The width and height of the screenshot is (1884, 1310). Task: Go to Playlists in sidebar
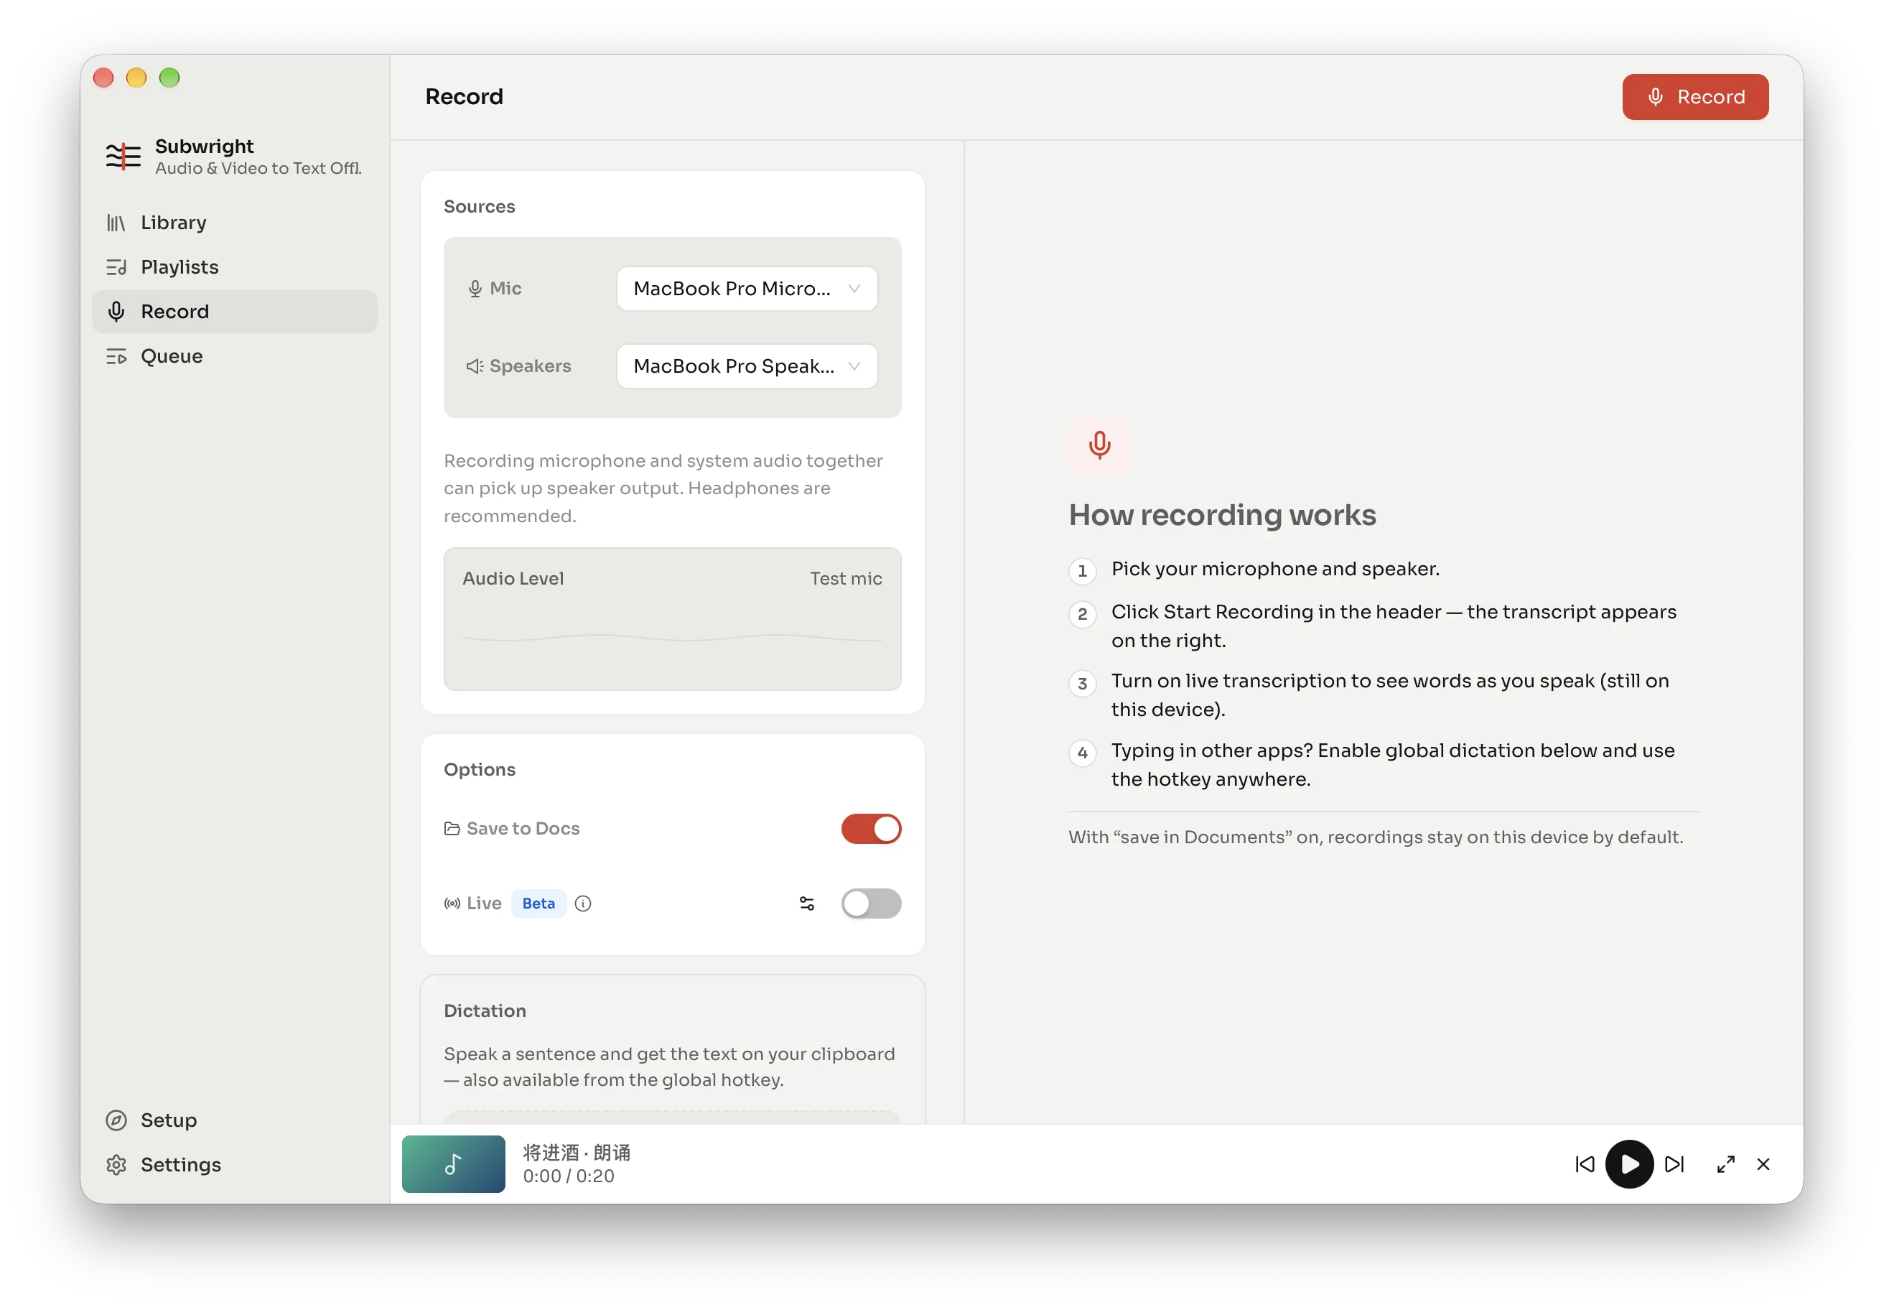pos(234,266)
